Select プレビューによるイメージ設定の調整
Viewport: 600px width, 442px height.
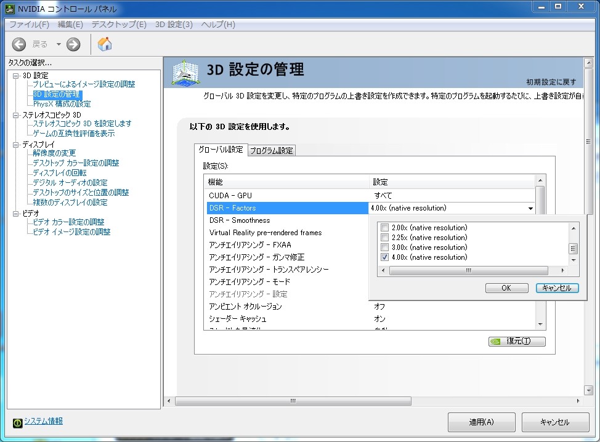tap(84, 84)
